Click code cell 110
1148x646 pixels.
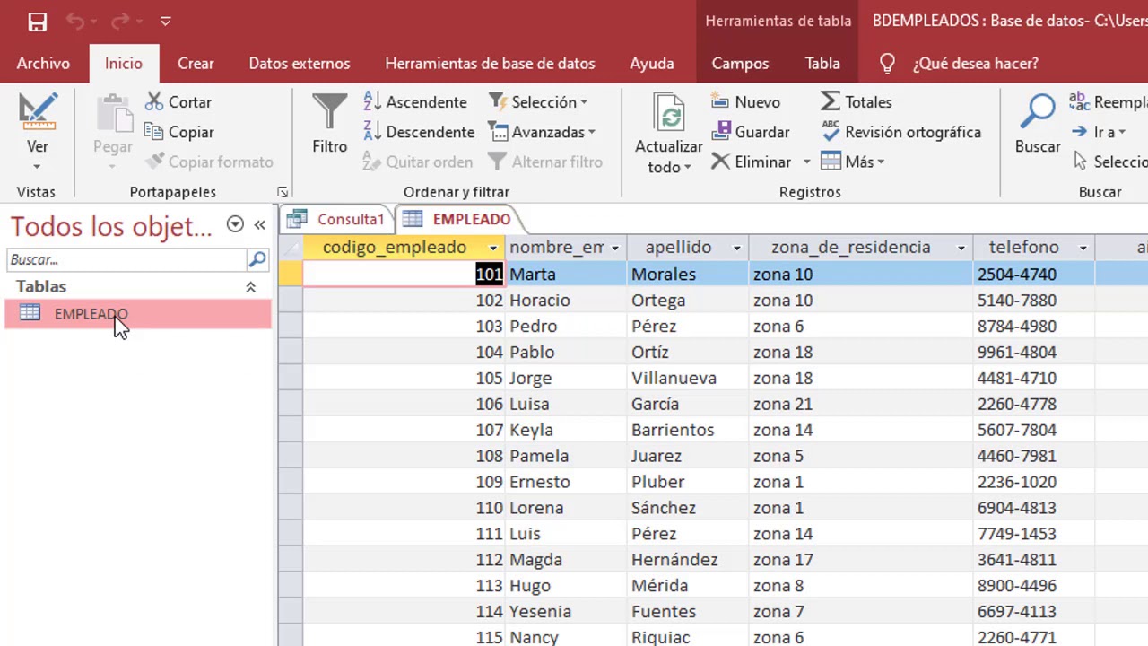pos(404,508)
